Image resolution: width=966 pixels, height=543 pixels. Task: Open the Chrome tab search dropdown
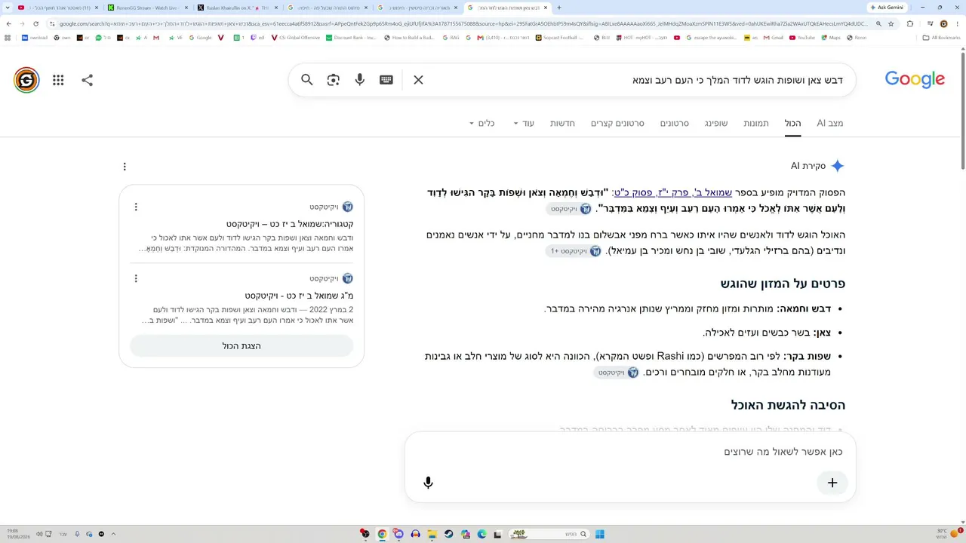8,8
